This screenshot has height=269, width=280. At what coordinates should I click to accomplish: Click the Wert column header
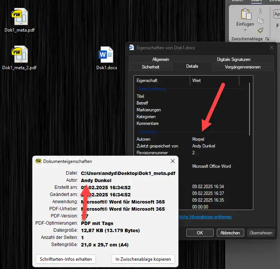tap(214, 81)
